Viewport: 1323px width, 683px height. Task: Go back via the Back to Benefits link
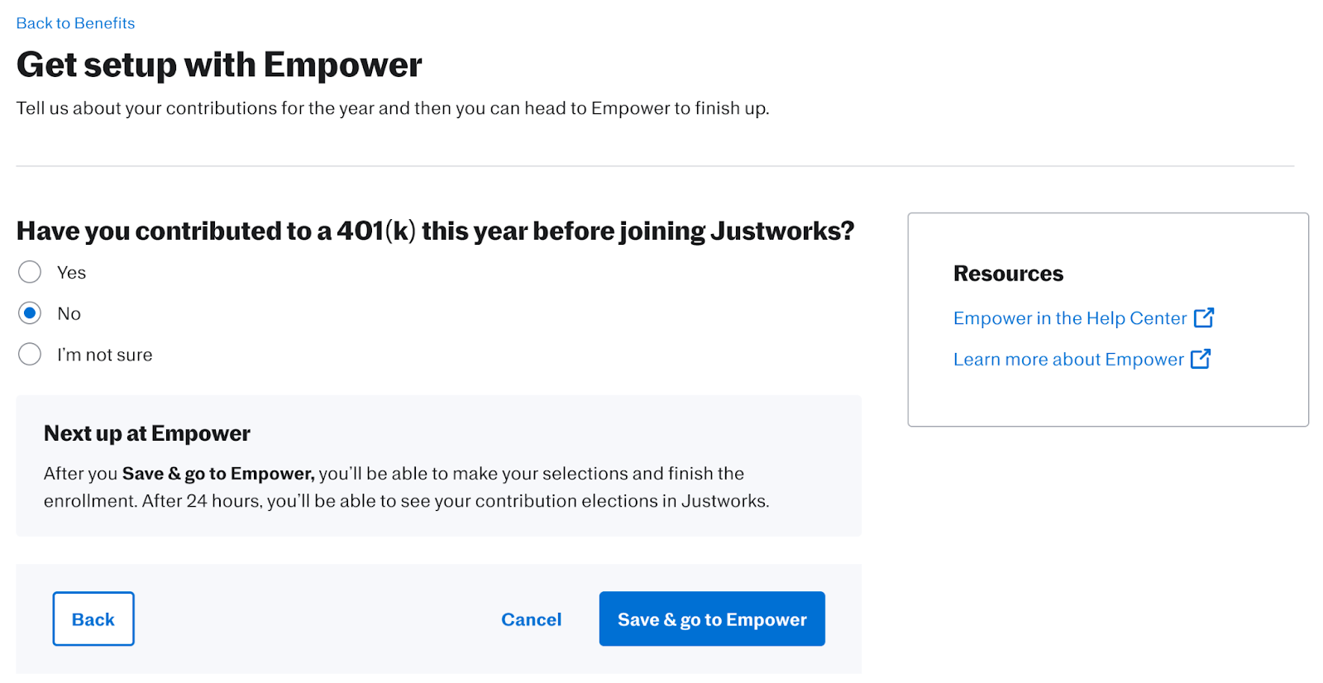[x=75, y=23]
